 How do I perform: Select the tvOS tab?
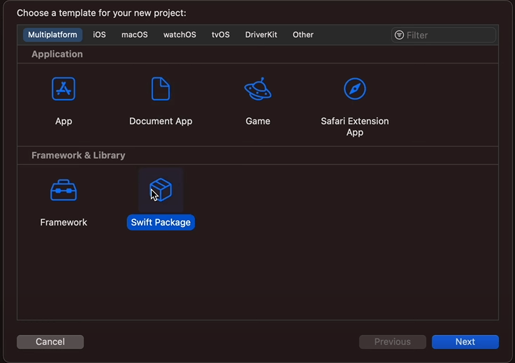pyautogui.click(x=221, y=35)
